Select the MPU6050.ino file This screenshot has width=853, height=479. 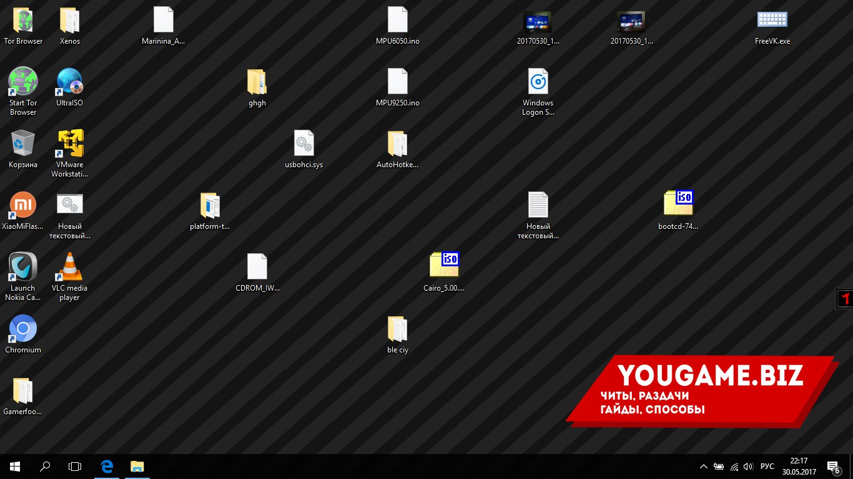tap(397, 21)
